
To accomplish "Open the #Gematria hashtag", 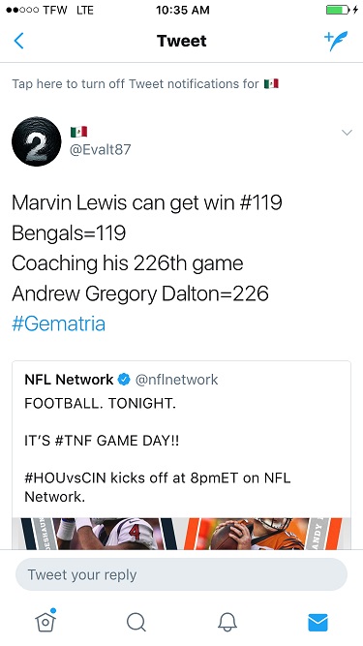I will pyautogui.click(x=58, y=323).
